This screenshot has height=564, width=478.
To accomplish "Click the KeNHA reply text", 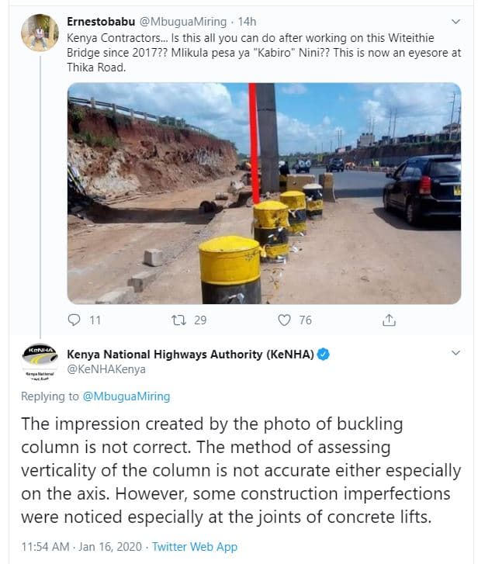I will [239, 471].
